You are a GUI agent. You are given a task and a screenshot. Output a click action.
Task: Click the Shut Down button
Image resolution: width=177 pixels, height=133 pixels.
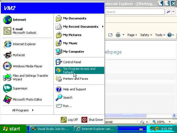coord(92,120)
